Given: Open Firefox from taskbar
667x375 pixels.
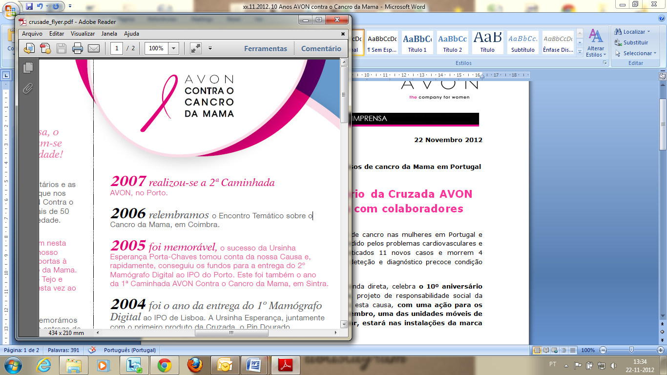Looking at the screenshot, I should click(x=195, y=365).
